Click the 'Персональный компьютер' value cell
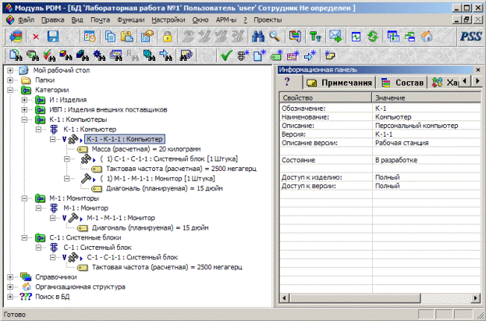486x321 pixels. (417, 126)
